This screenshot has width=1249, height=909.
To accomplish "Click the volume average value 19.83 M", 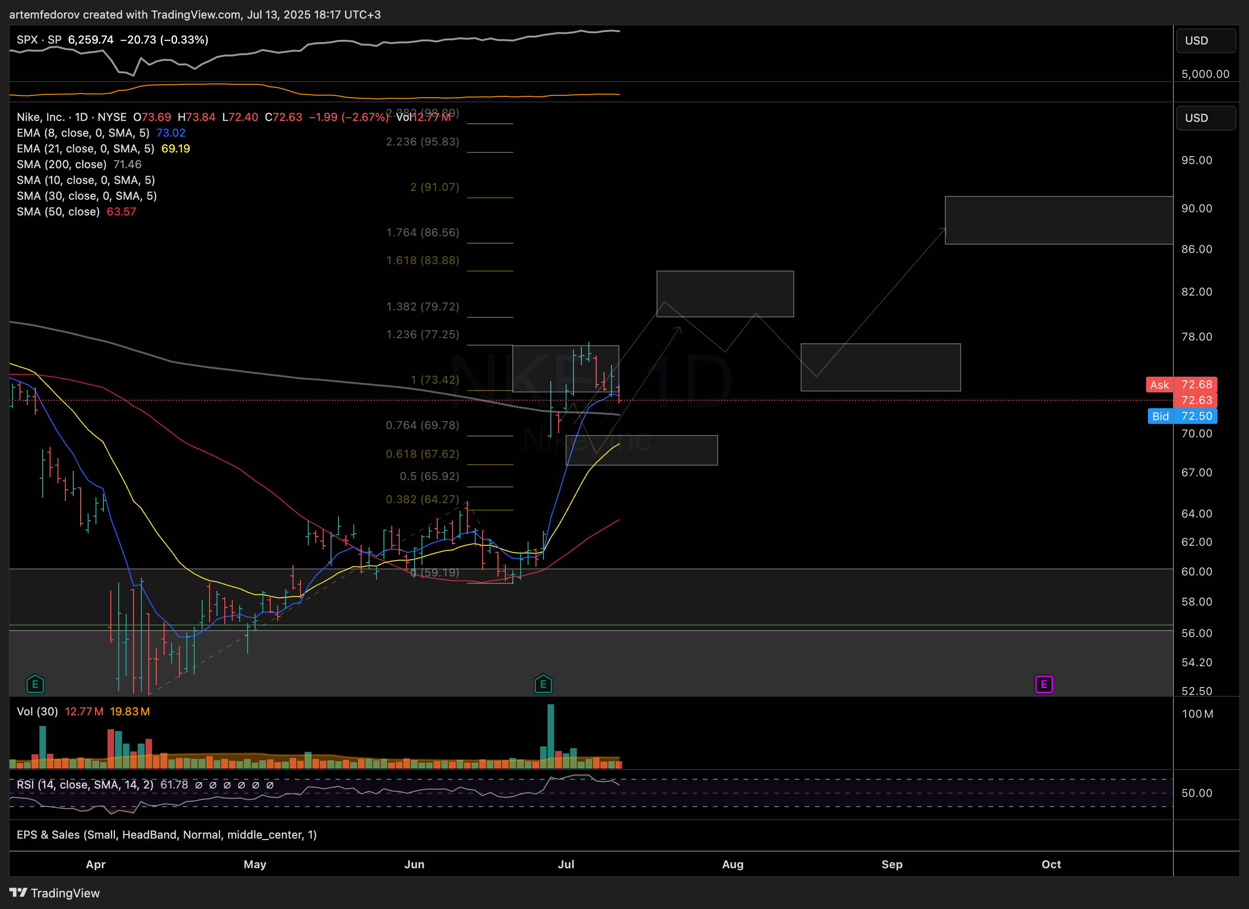I will 130,712.
